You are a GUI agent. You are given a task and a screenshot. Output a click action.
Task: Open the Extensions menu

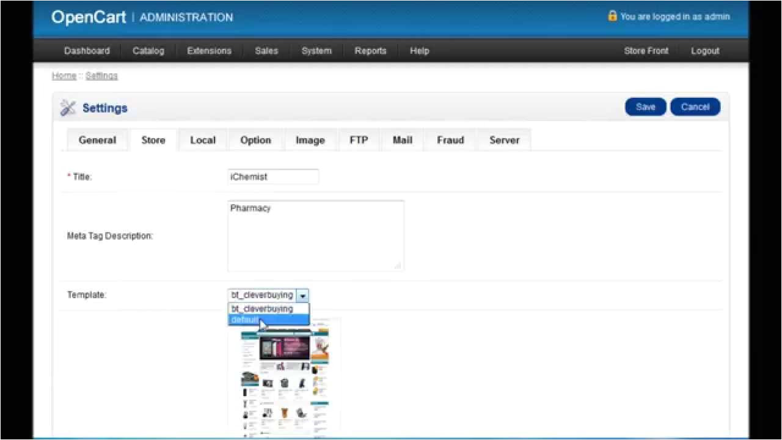pos(209,51)
